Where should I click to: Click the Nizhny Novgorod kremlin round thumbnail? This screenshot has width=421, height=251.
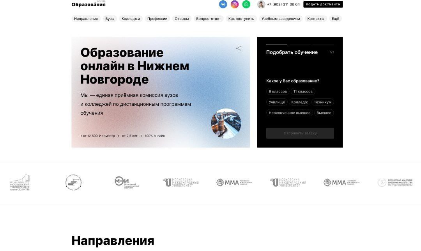point(226,124)
